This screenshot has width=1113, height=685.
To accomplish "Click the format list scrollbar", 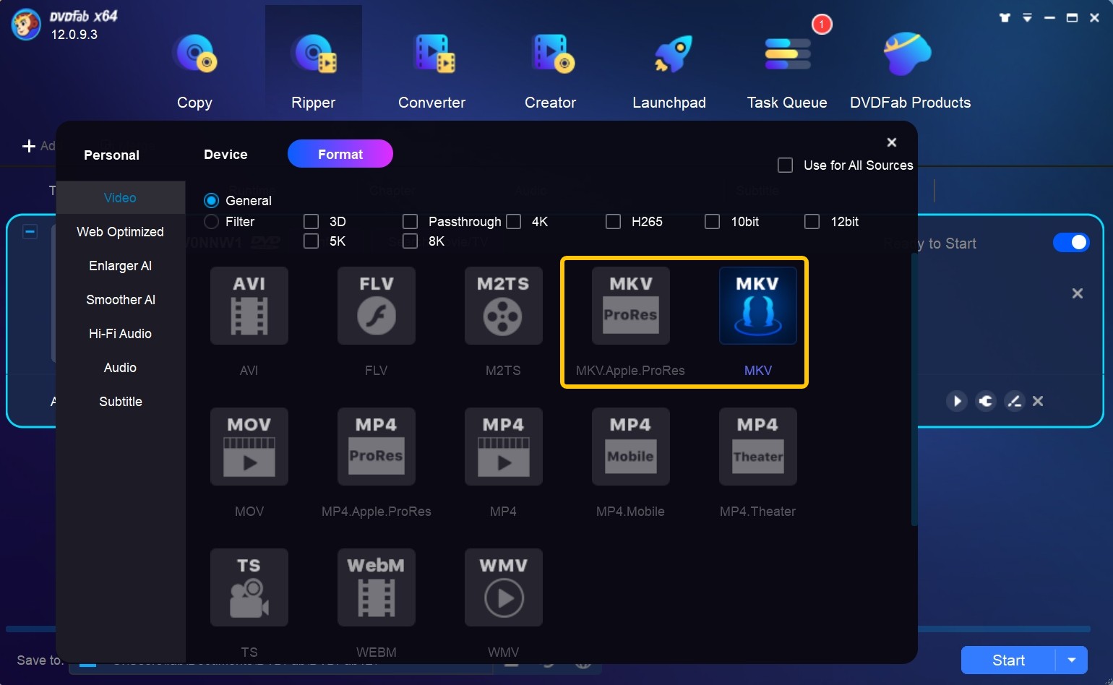I will coord(914,390).
